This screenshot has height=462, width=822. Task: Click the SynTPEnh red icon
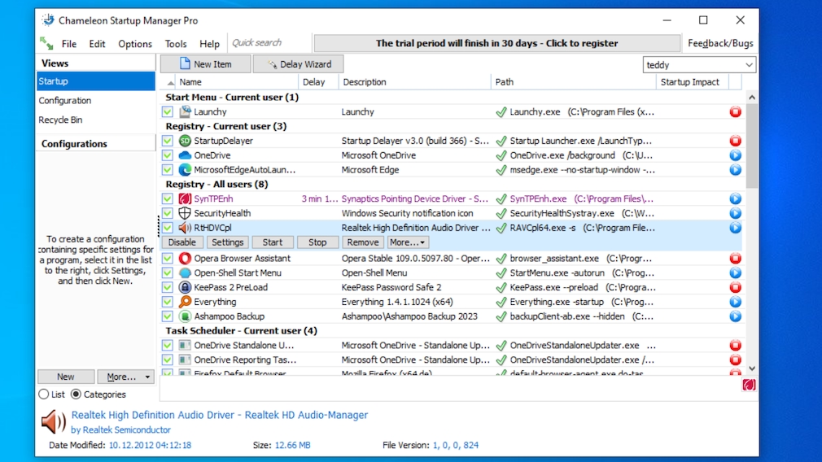coord(185,199)
